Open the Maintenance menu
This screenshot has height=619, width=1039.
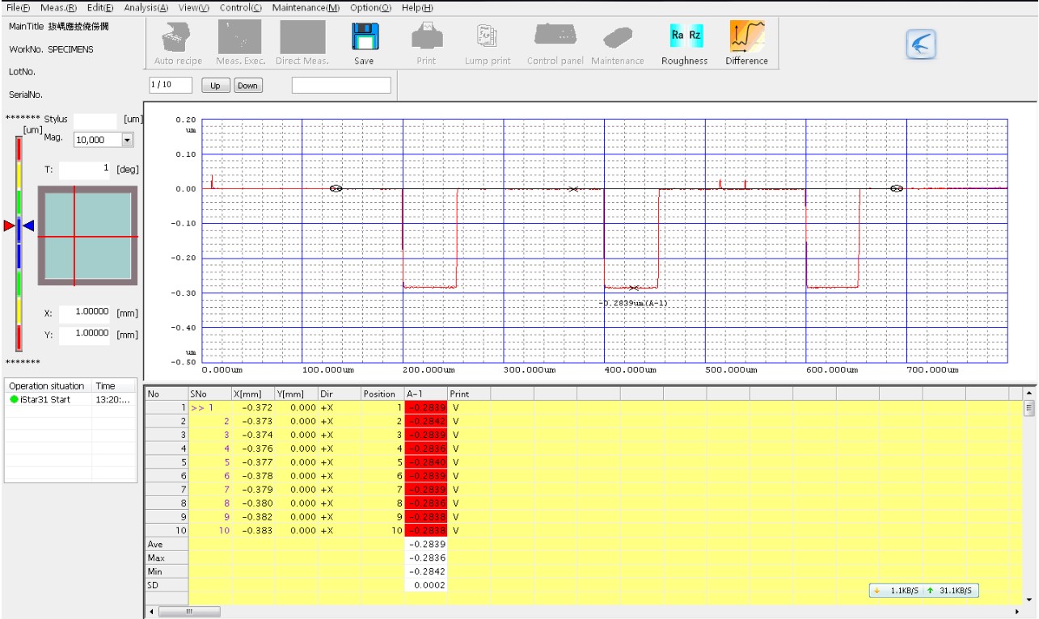tap(306, 7)
